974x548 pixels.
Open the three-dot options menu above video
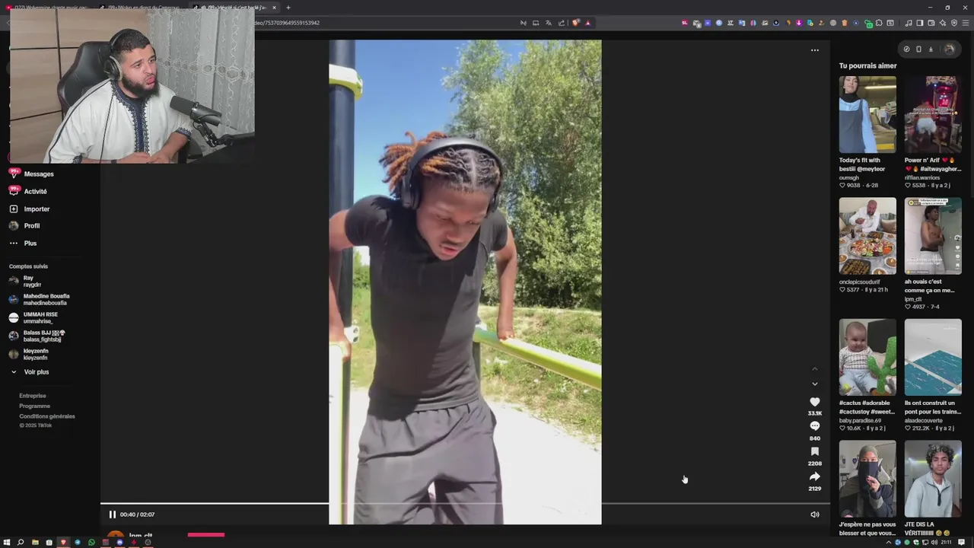coord(814,50)
